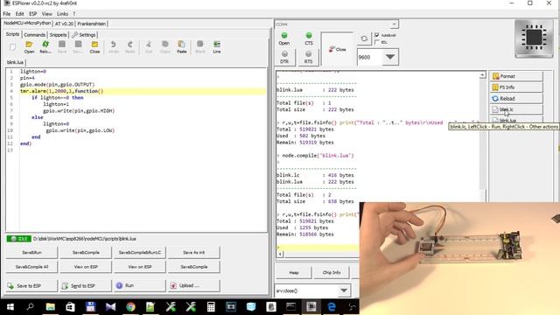Select the blink.lua editor tab
The width and height of the screenshot is (560, 315).
(x=15, y=62)
